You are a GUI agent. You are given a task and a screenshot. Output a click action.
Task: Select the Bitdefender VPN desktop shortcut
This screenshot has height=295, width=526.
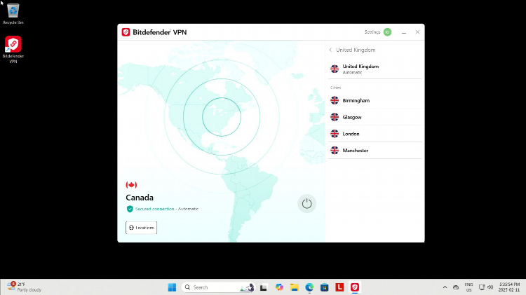(13, 49)
